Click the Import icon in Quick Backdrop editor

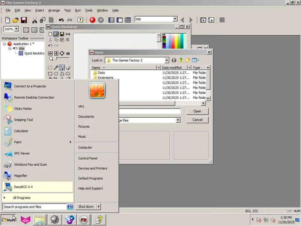point(56,34)
